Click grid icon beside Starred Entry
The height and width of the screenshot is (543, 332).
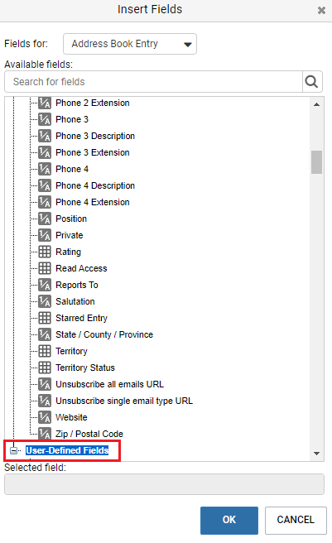point(45,318)
